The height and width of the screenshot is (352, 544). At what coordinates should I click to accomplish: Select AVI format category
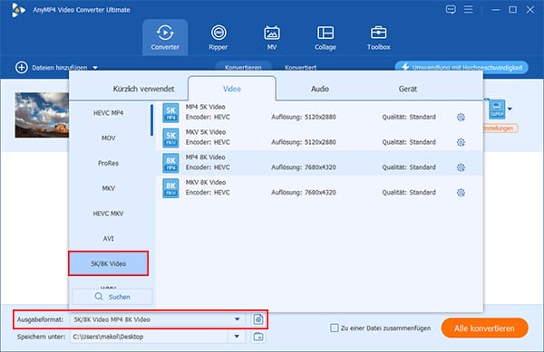pyautogui.click(x=108, y=239)
